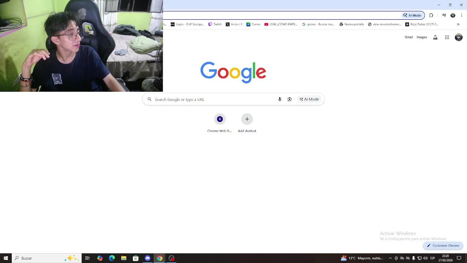This screenshot has width=467, height=263.
Task: Click the Search Labs flask icon
Action: [435, 37]
